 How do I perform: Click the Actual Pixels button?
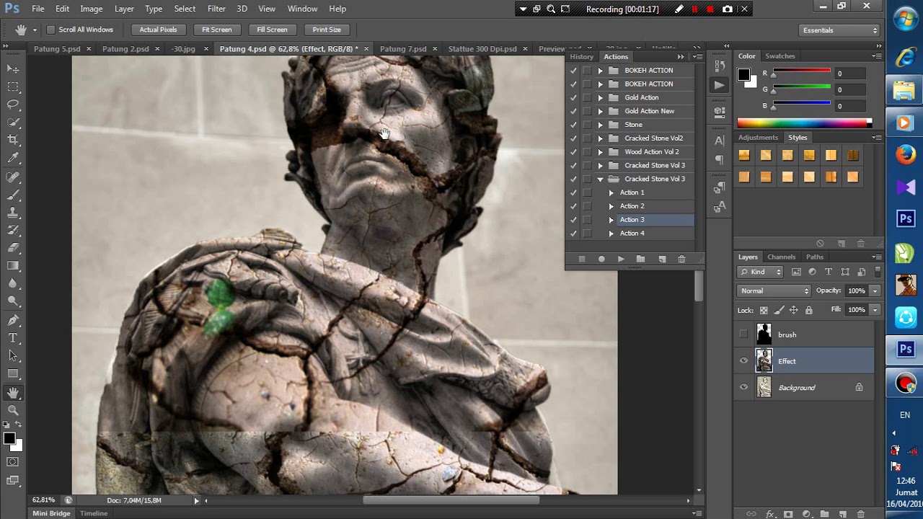158,30
